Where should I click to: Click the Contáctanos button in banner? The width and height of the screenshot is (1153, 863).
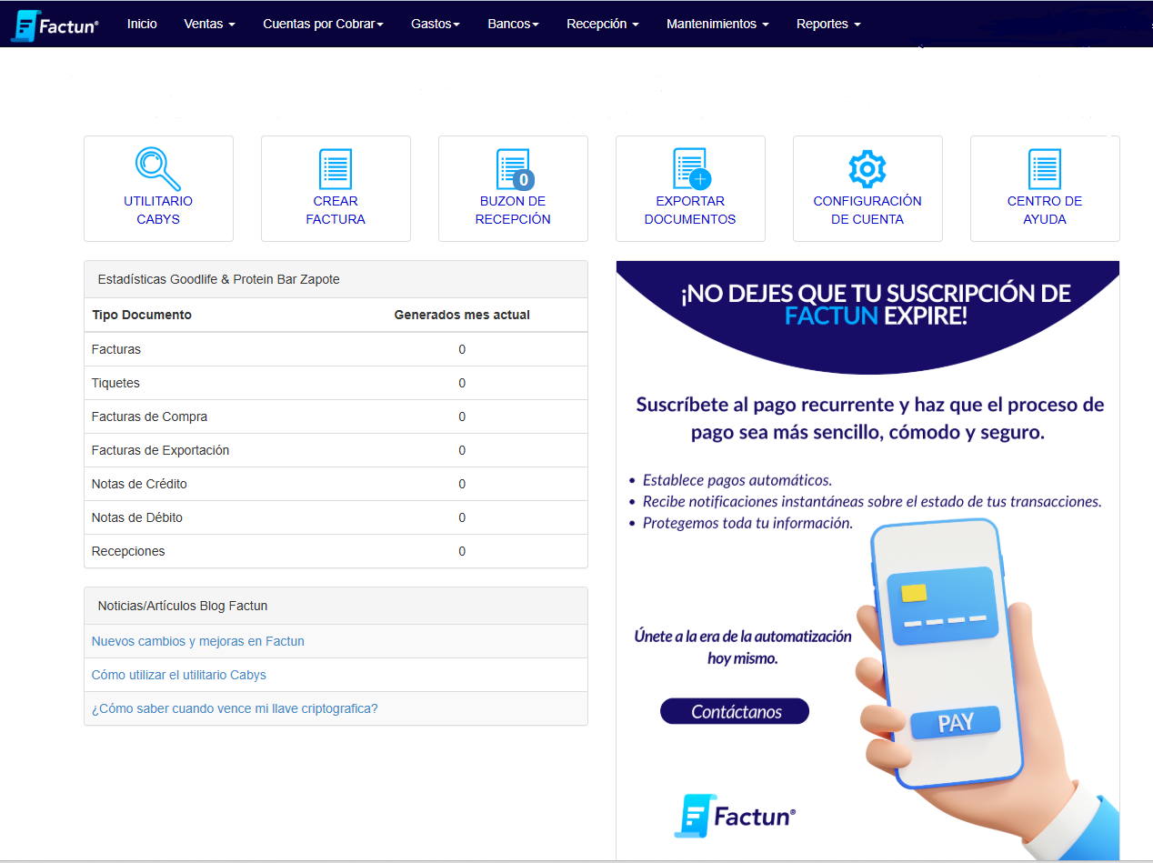pyautogui.click(x=735, y=711)
